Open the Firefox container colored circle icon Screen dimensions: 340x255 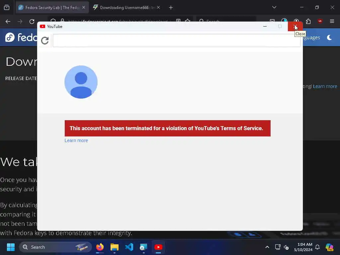click(284, 21)
